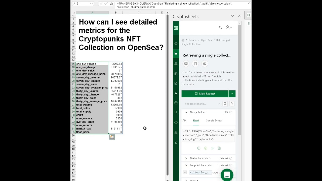Confirm formula entry with checkmark icon
Image resolution: width=322 pixels, height=181 pixels.
tap(106, 4)
